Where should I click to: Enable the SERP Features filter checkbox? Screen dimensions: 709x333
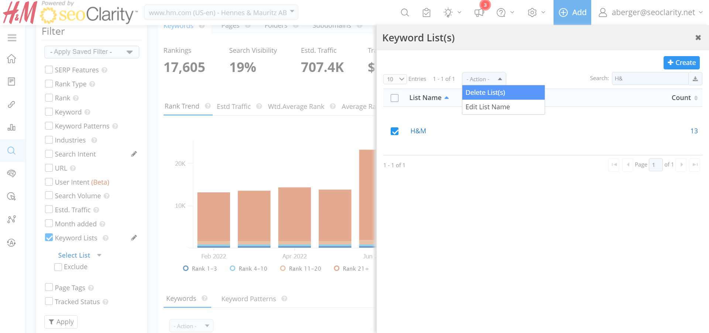coord(49,70)
